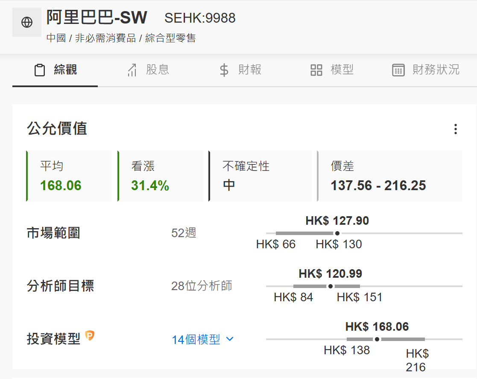Click the 52-week range slider dot
Image resolution: width=477 pixels, height=379 pixels.
[337, 233]
